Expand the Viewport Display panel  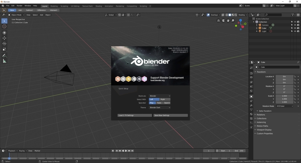pos(264,130)
